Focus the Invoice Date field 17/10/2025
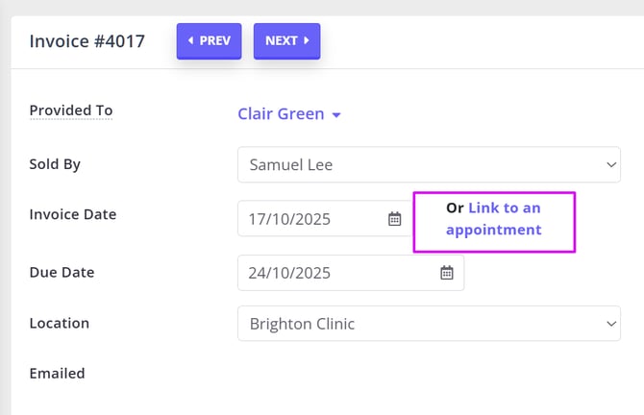This screenshot has height=415, width=644. [x=308, y=219]
